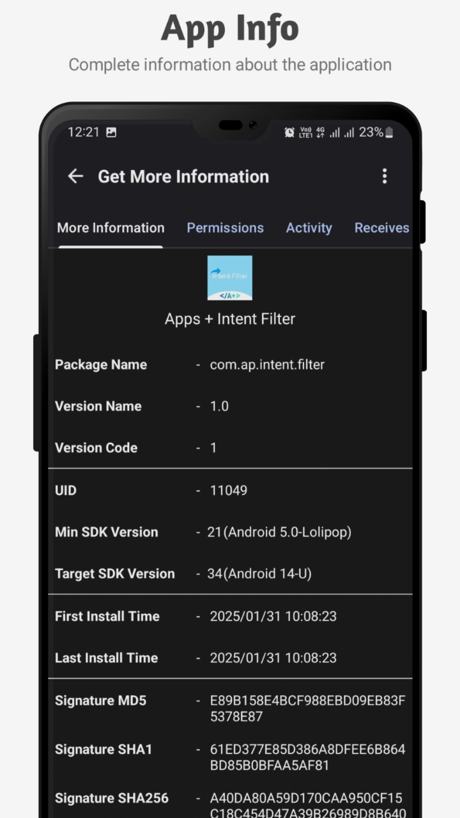This screenshot has width=460, height=818.
Task: Switch to the Permissions tab
Action: pos(225,228)
